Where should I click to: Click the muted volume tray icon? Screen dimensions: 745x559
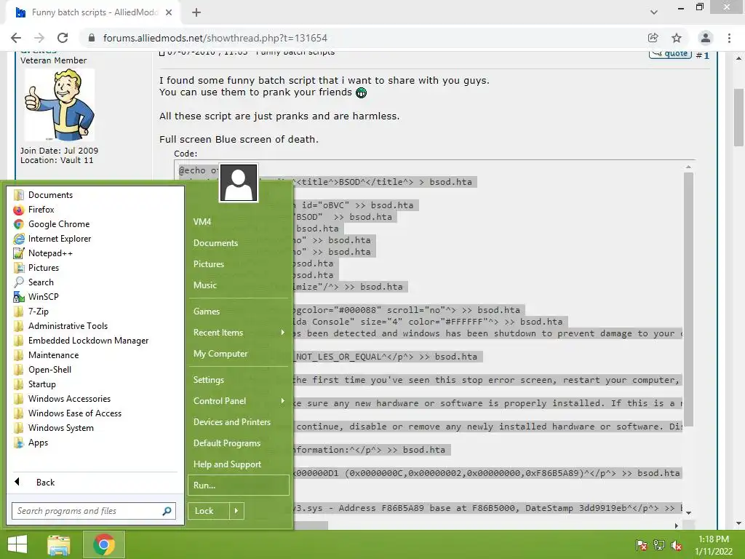(676, 545)
